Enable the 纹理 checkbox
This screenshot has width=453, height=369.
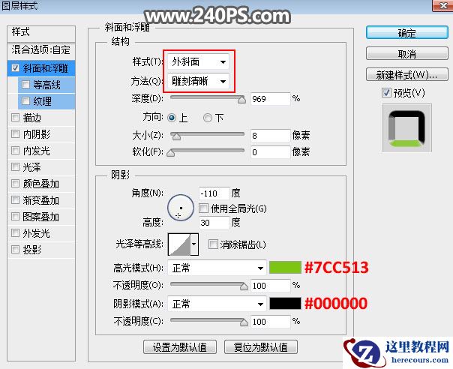coord(25,101)
